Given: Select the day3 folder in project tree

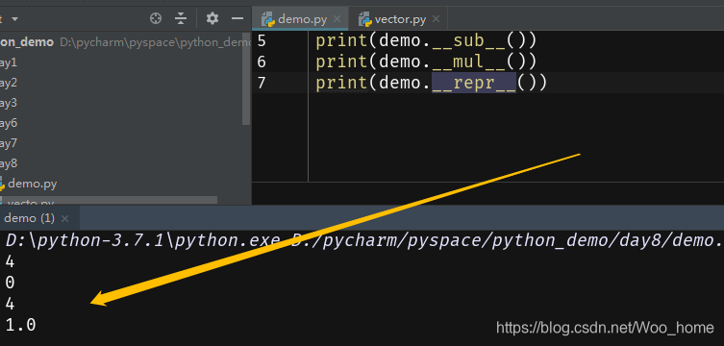Looking at the screenshot, I should point(9,103).
